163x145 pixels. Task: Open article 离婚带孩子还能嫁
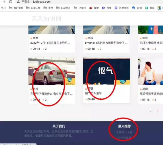[x=151, y=94]
